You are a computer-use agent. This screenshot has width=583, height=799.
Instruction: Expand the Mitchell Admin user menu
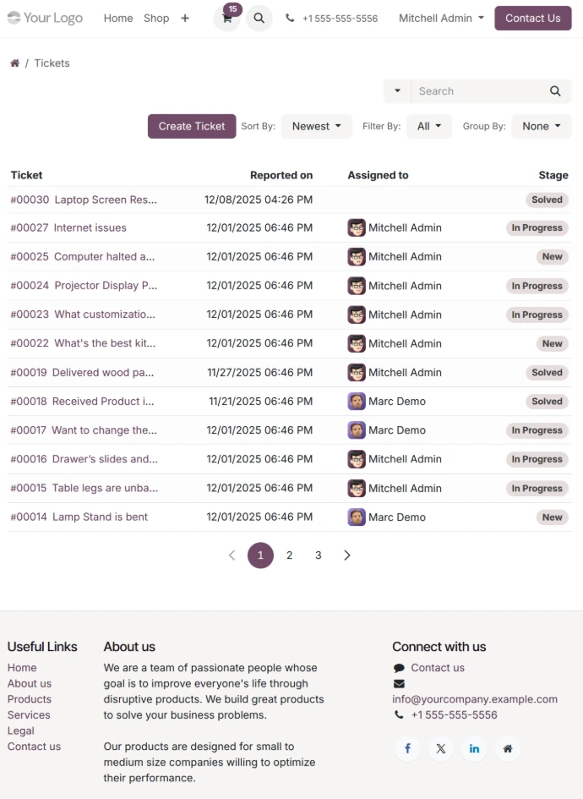pos(441,18)
